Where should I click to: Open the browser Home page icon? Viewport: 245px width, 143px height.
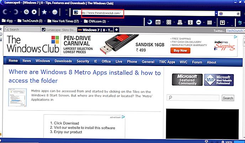click(34, 12)
